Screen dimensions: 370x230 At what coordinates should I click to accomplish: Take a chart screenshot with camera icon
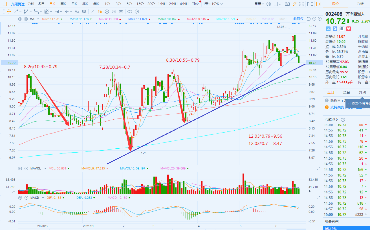point(287,4)
